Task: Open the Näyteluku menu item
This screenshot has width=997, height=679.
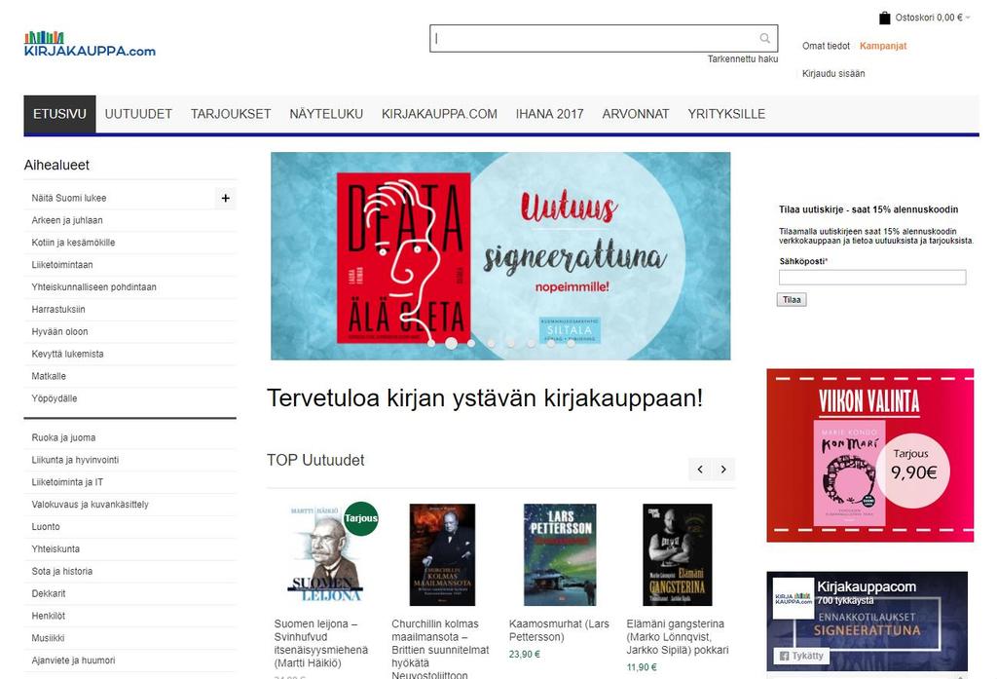Action: (326, 114)
